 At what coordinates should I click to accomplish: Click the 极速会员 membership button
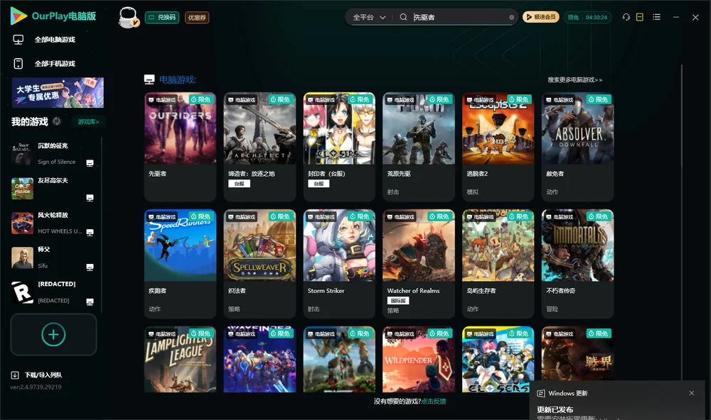[x=541, y=17]
